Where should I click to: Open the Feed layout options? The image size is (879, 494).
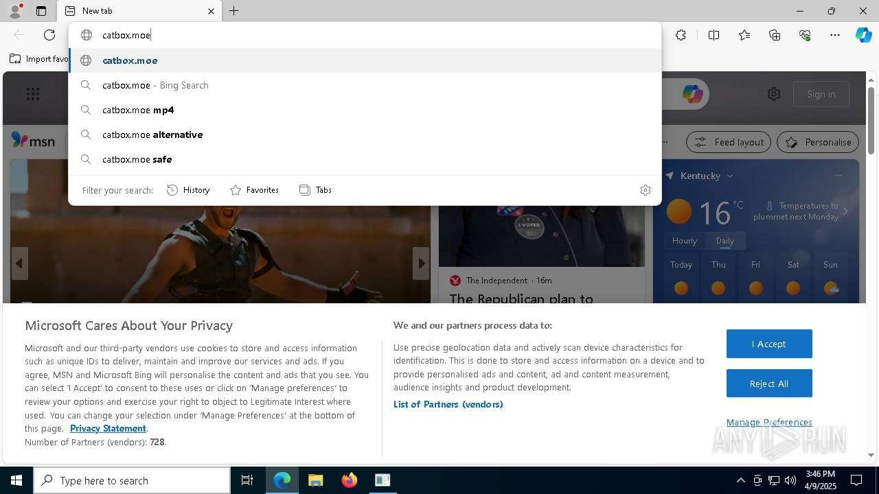coord(729,142)
